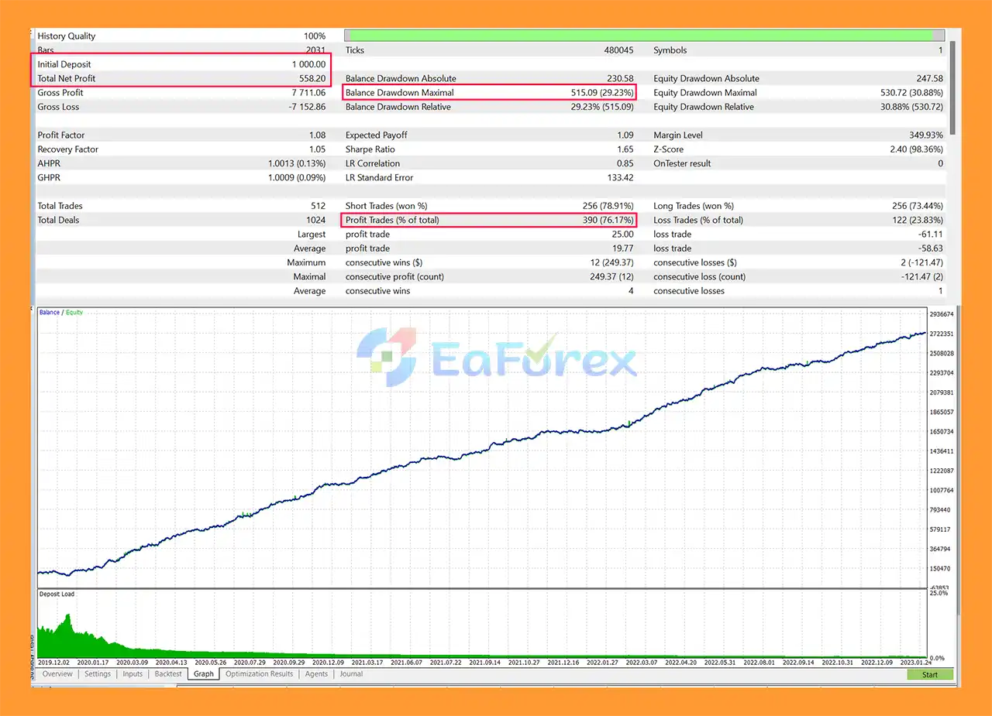Select the Total Net Profit value 558.20
992x716 pixels.
click(310, 79)
